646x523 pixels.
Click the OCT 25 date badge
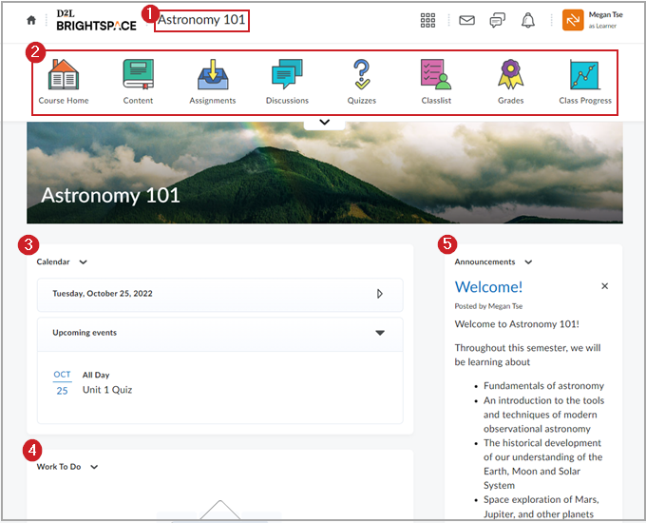coord(62,382)
